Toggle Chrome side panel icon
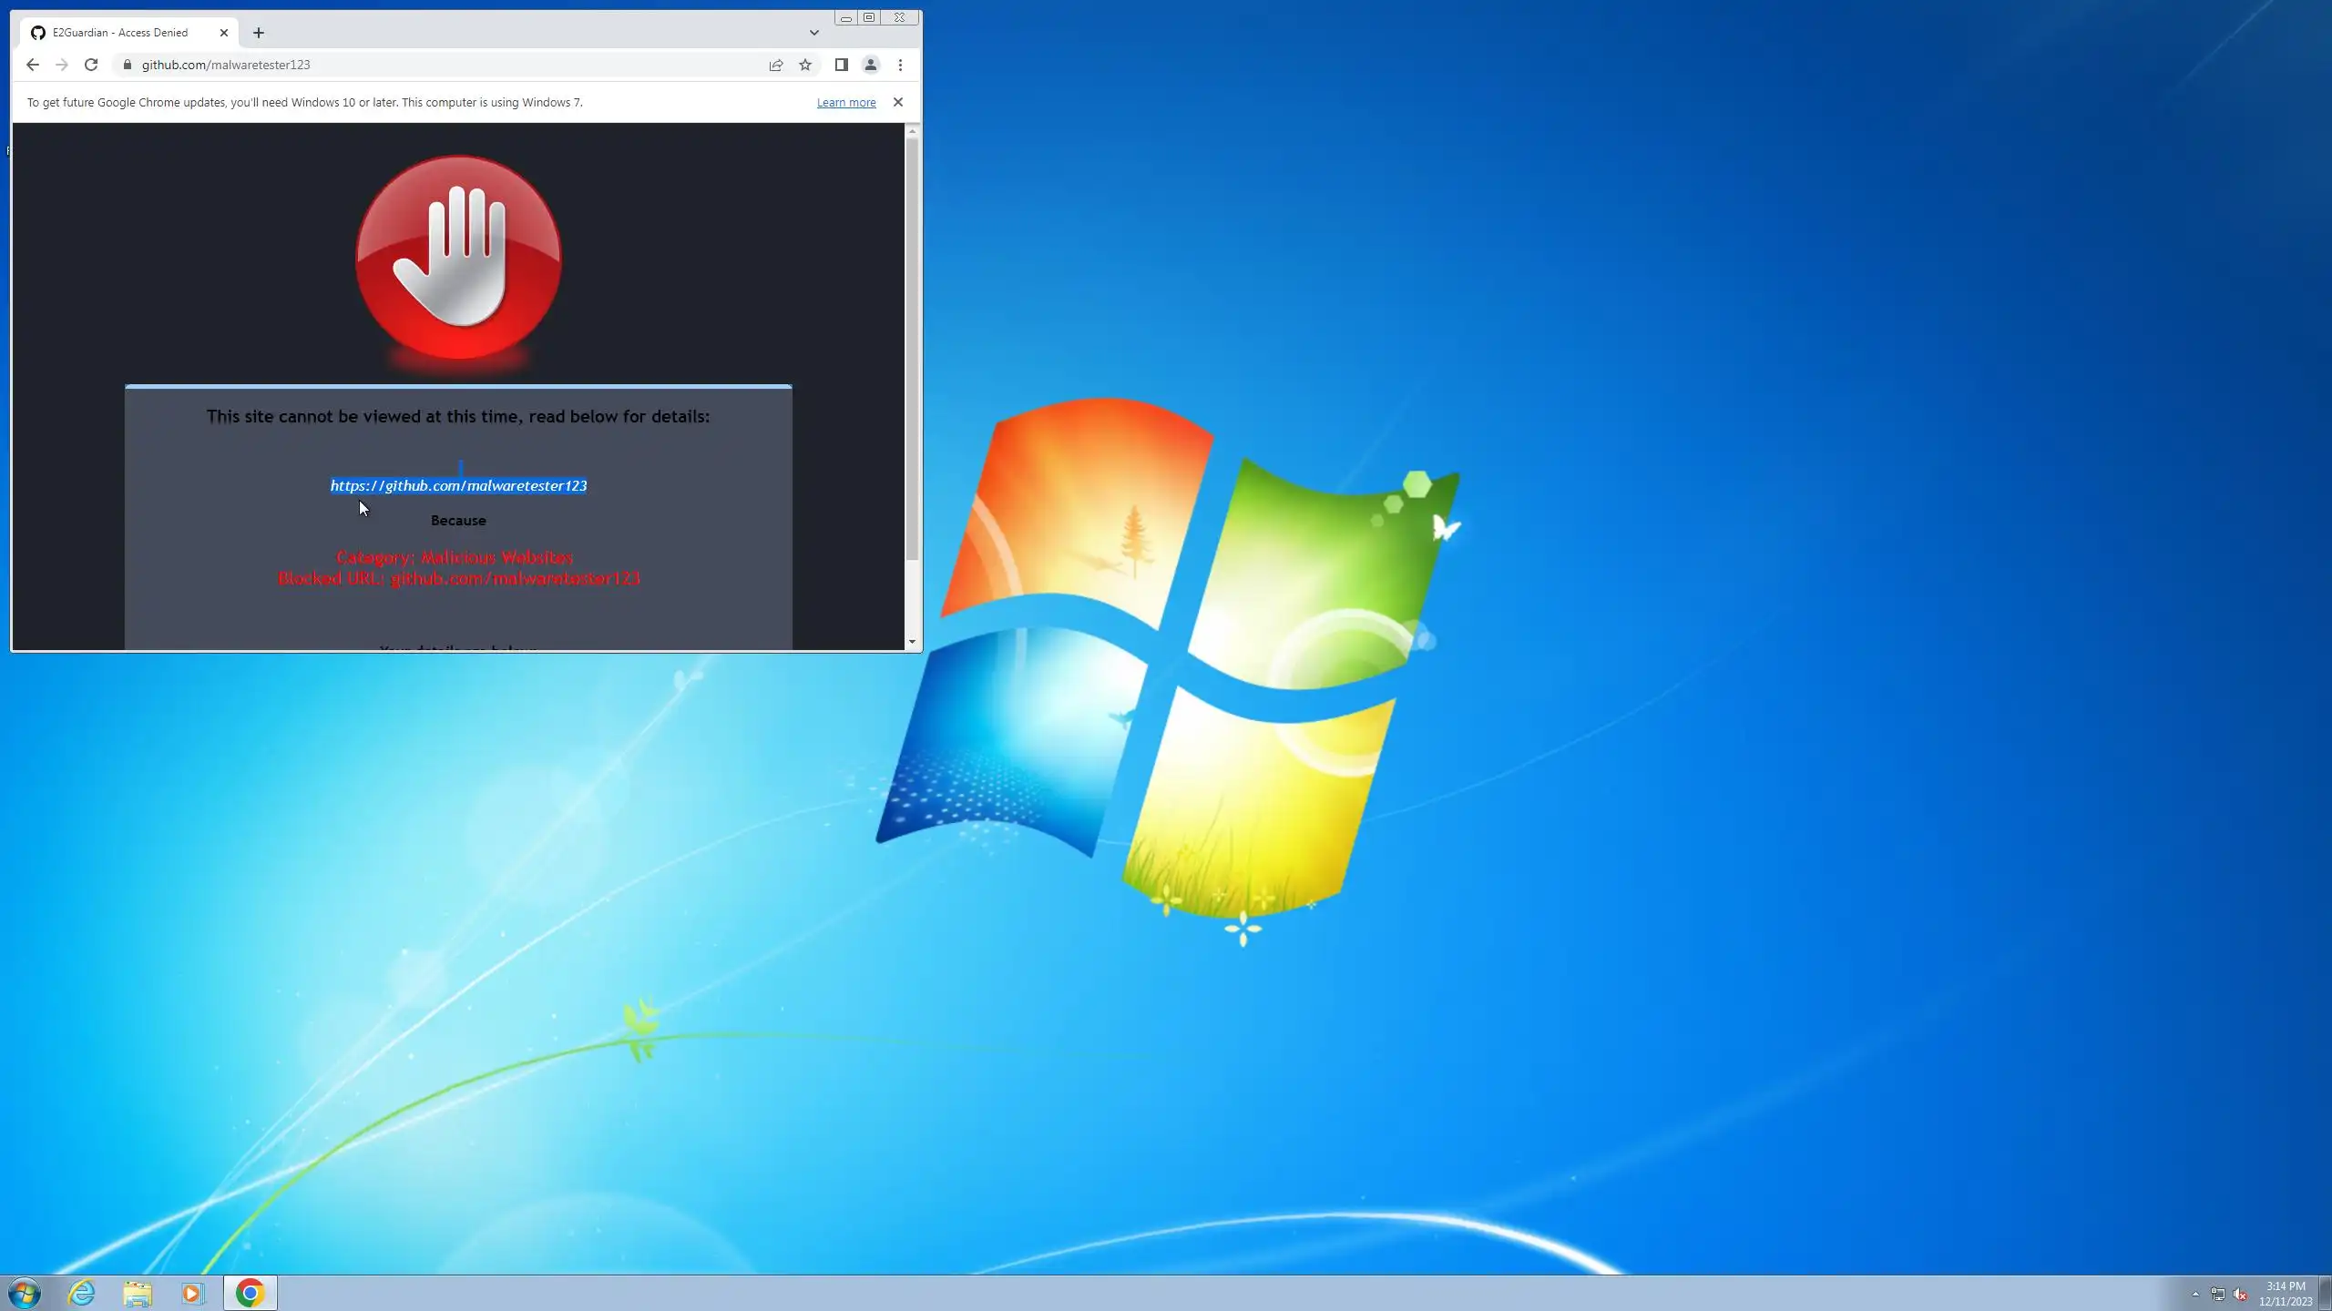Image resolution: width=2332 pixels, height=1311 pixels. pos(842,65)
